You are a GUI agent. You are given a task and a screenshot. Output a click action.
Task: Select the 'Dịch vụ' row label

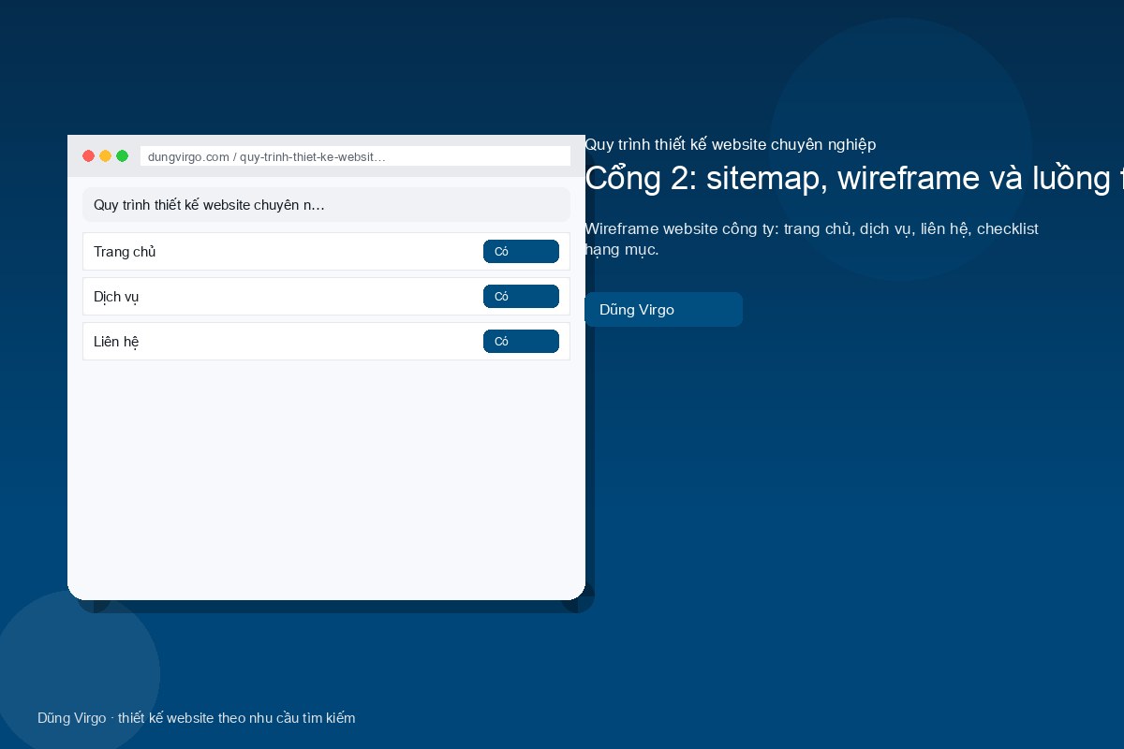[x=116, y=297]
